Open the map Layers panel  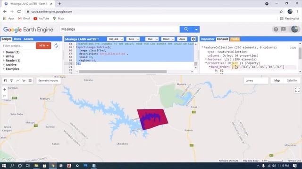coord(256,80)
